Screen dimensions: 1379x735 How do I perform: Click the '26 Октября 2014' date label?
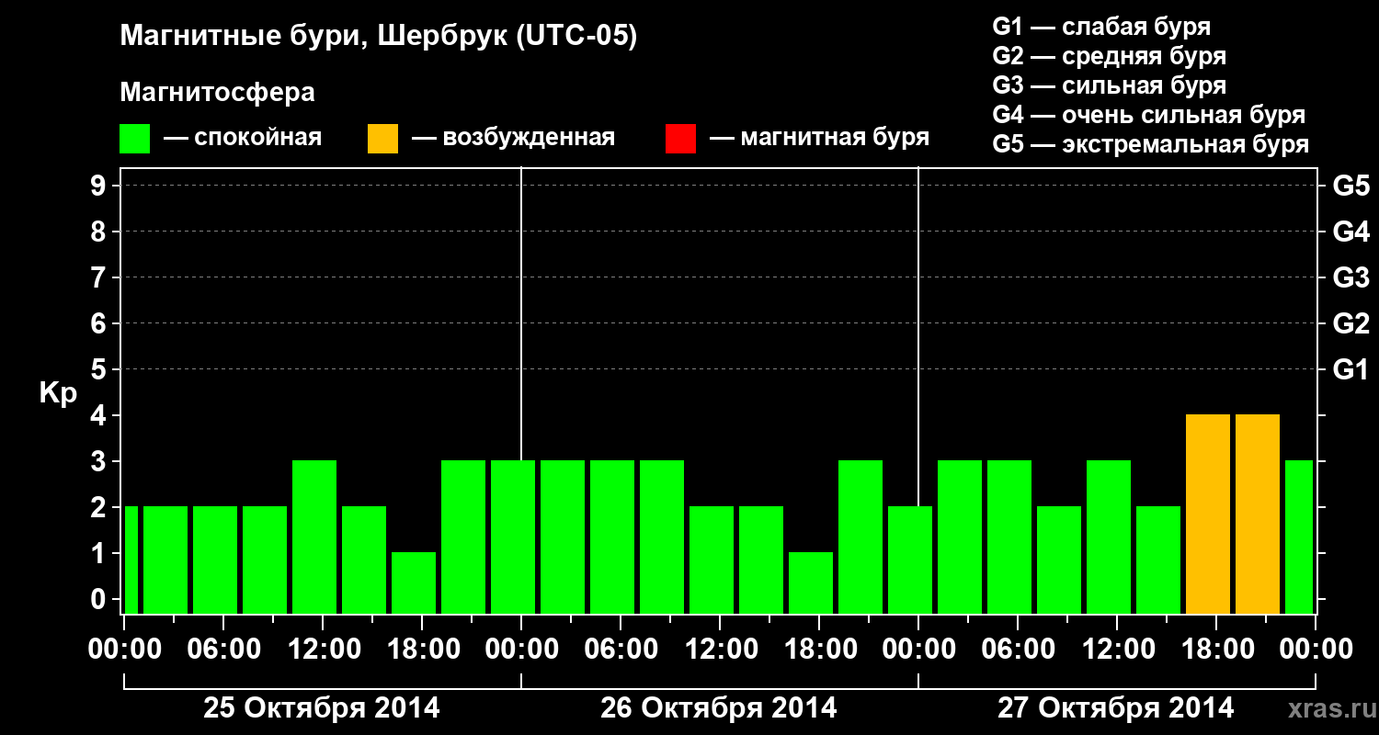click(719, 708)
